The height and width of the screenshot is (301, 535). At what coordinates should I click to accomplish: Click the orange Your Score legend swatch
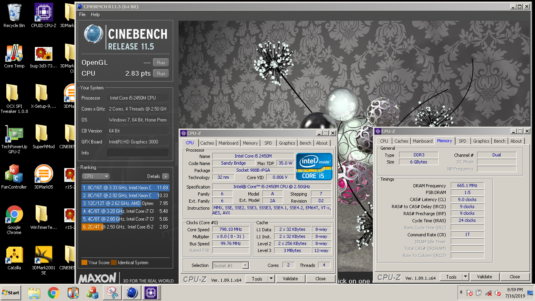click(84, 263)
